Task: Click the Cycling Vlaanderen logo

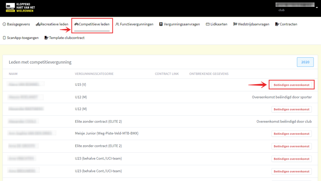Action: pyautogui.click(x=21, y=8)
